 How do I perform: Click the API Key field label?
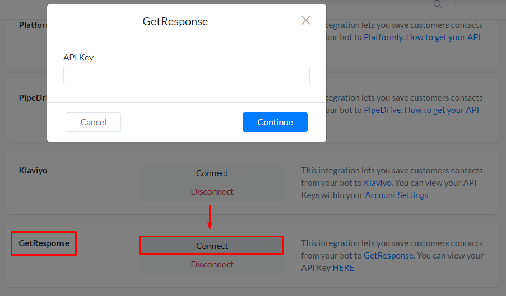(78, 58)
